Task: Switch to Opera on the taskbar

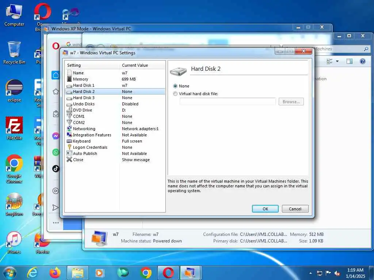Action: click(x=168, y=273)
